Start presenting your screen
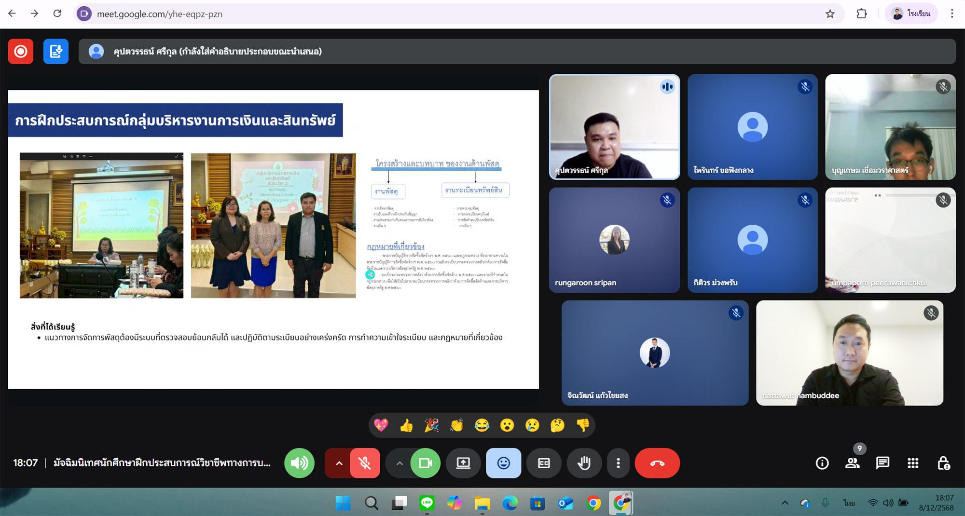965x516 pixels. point(463,463)
